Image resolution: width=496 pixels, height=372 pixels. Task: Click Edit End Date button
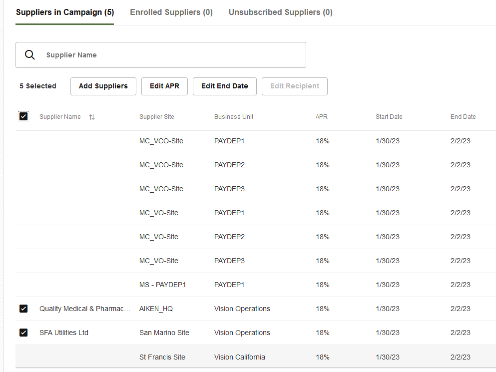(x=224, y=86)
